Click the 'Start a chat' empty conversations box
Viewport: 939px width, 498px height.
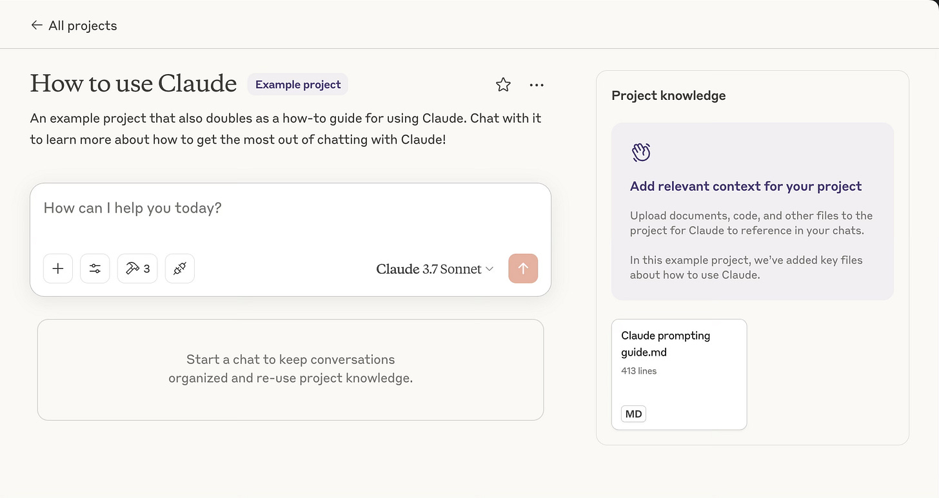coord(290,369)
